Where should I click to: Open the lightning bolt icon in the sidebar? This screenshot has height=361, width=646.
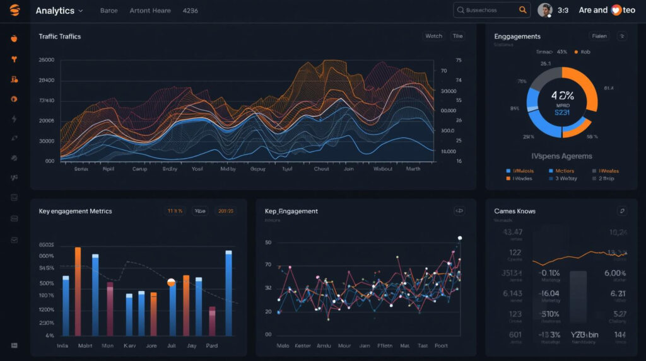(14, 119)
